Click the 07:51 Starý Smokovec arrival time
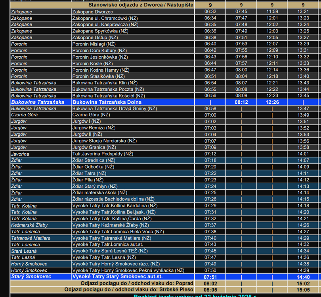 click(210, 277)
